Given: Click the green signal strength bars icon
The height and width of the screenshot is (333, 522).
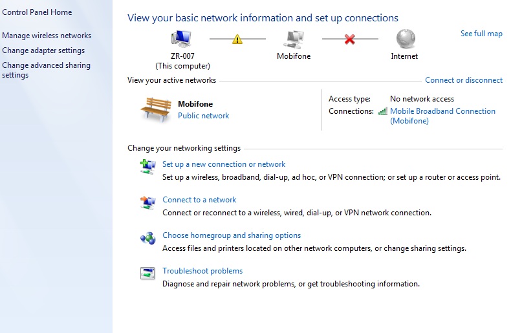Looking at the screenshot, I should (x=382, y=111).
